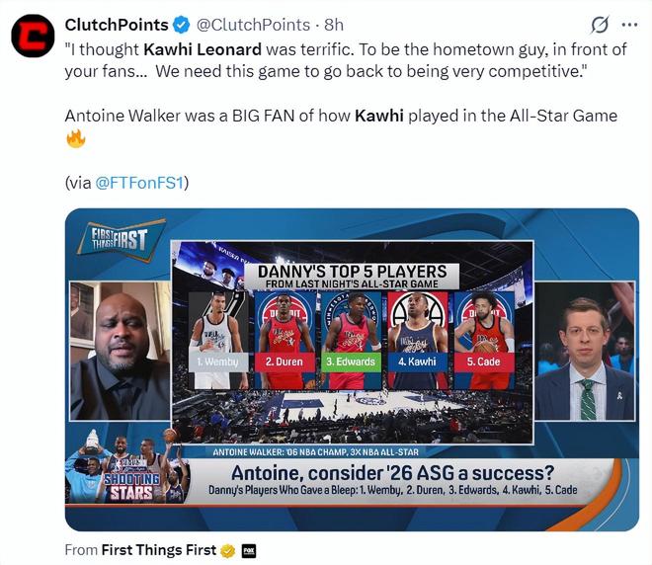The width and height of the screenshot is (652, 565).
Task: Open the First Things First source link
Action: point(159,550)
